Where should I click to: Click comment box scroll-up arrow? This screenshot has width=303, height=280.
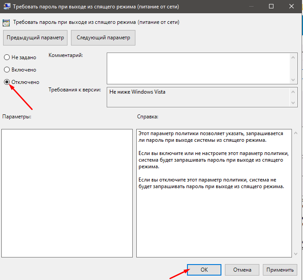pos(293,57)
